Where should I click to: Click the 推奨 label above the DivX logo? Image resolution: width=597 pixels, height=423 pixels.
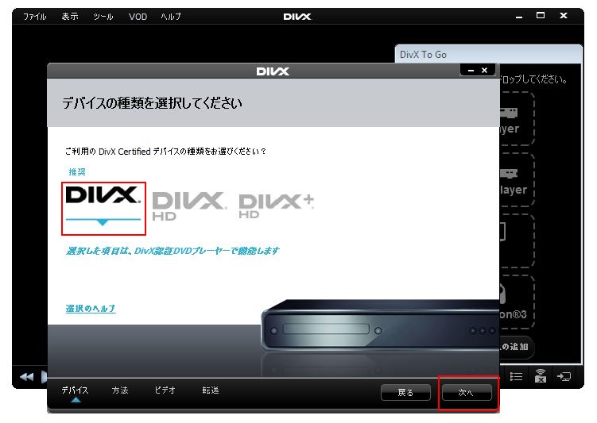coord(77,171)
